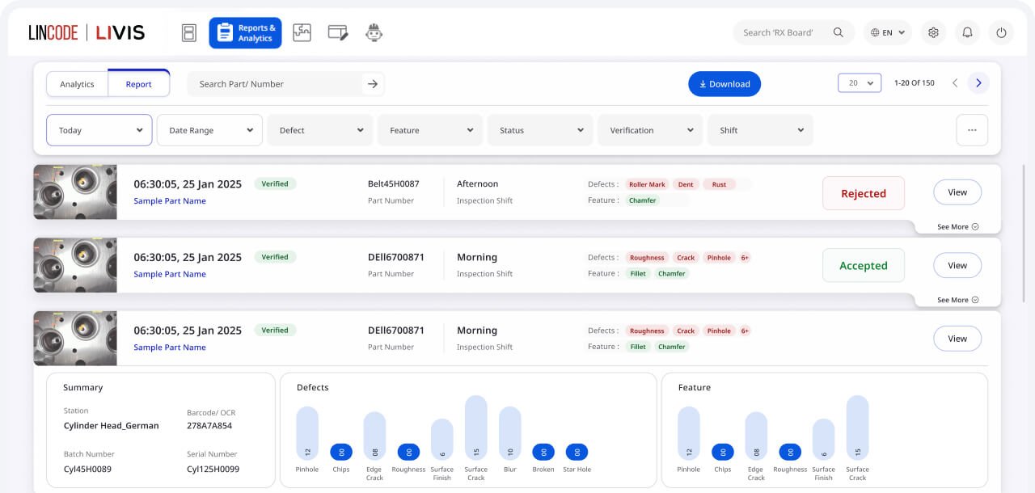This screenshot has width=1035, height=493.
Task: Click the arrow next to Search Part/Number
Action: click(373, 84)
